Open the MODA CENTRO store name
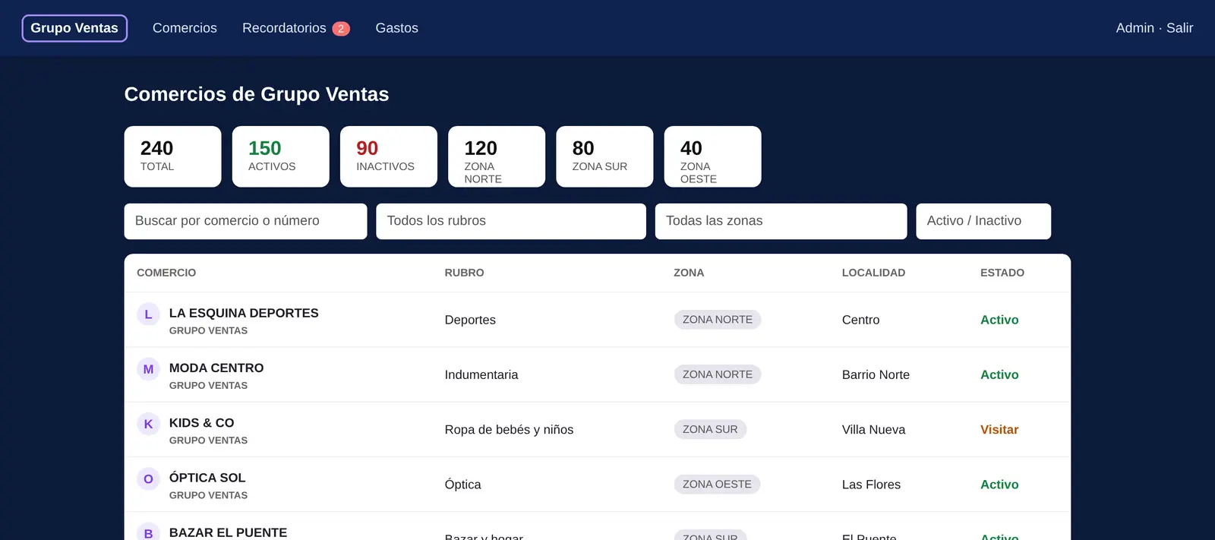Image resolution: width=1215 pixels, height=540 pixels. (216, 368)
